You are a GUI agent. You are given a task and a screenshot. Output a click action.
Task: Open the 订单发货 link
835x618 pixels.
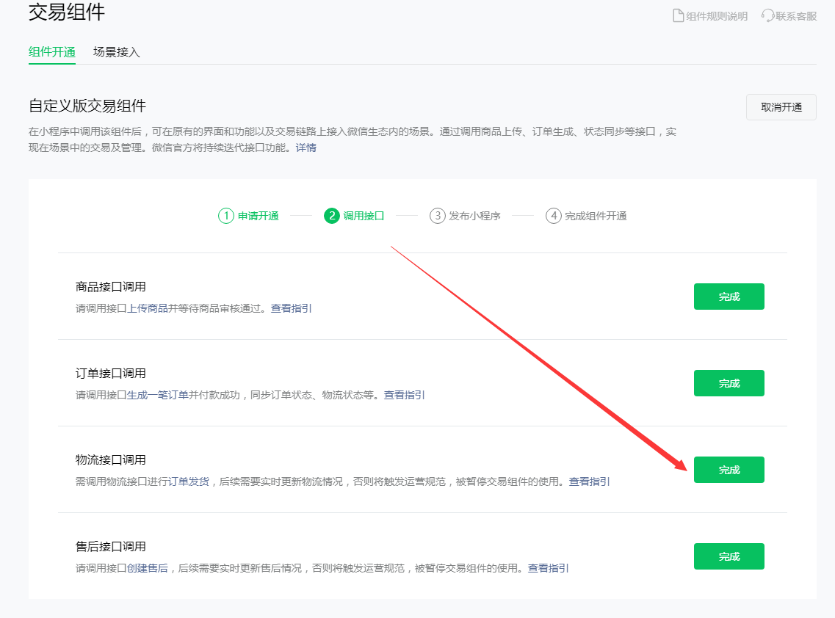point(189,481)
